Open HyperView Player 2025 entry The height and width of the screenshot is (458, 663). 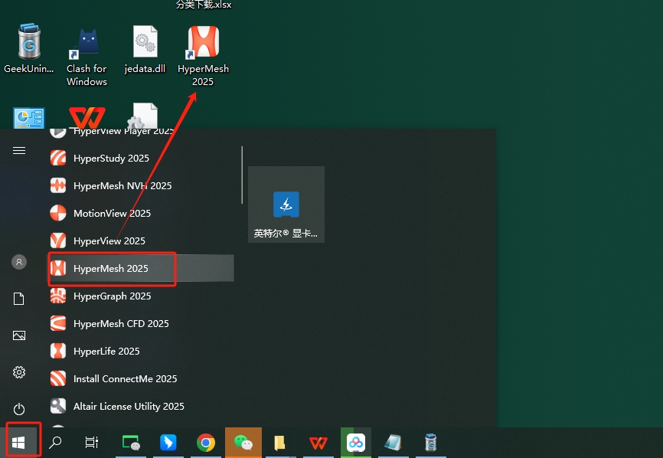pyautogui.click(x=140, y=133)
